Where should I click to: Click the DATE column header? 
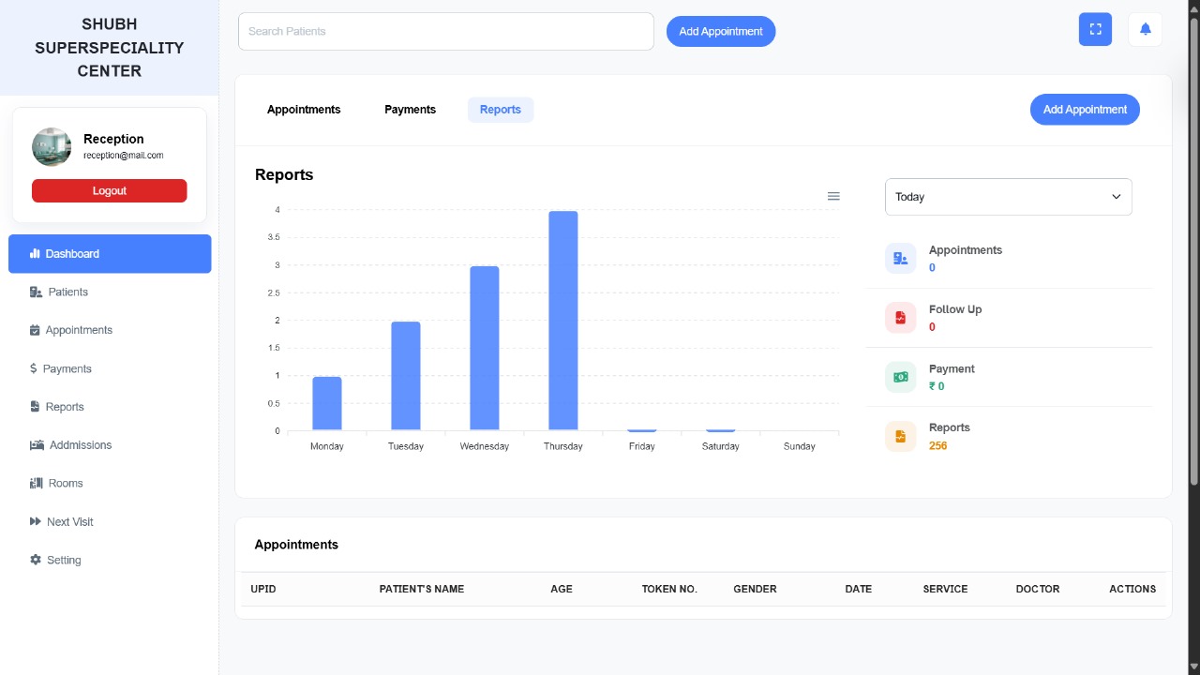[x=859, y=589]
